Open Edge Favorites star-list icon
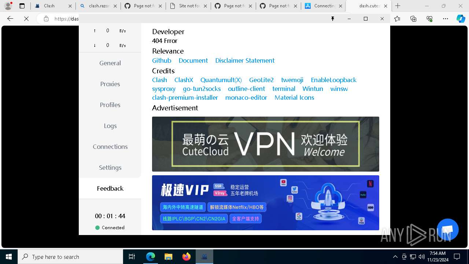This screenshot has width=469, height=264. tap(397, 19)
